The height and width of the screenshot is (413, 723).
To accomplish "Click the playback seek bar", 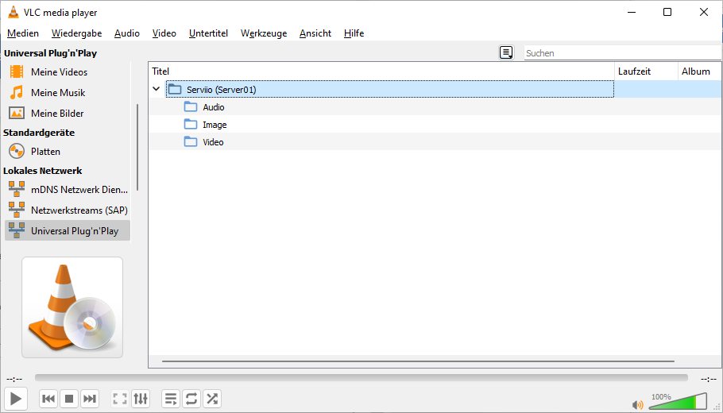I will pyautogui.click(x=361, y=378).
